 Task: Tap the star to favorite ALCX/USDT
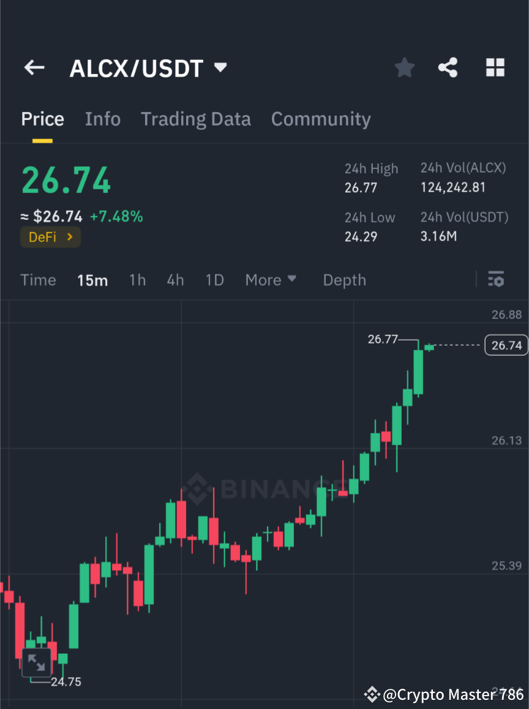tap(404, 67)
